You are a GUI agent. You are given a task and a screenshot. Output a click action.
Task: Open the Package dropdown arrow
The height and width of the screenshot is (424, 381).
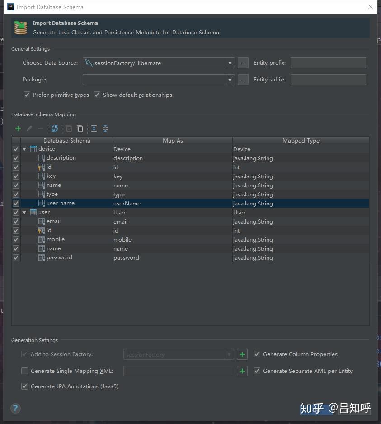click(230, 80)
